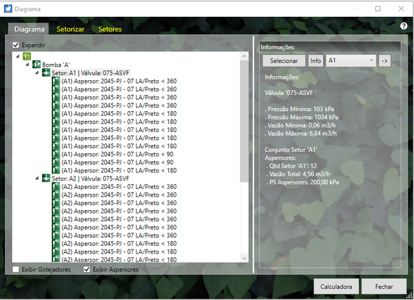Click the Setor A1 valve icon
The image size is (414, 300).
(47, 73)
